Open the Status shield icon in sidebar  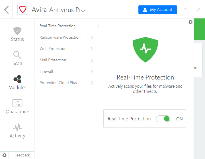(x=17, y=31)
